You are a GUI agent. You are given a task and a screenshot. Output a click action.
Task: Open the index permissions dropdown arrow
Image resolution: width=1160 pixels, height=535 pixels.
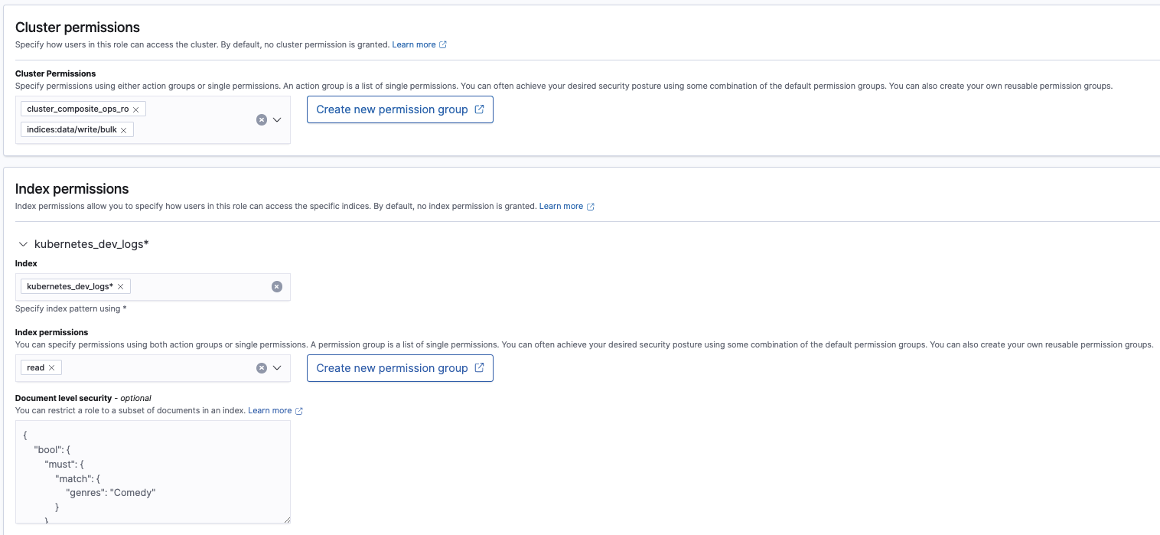pos(277,367)
